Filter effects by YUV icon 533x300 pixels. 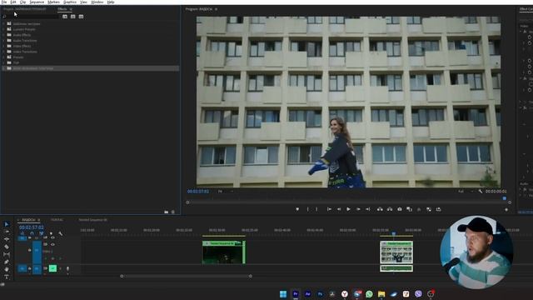(x=81, y=17)
